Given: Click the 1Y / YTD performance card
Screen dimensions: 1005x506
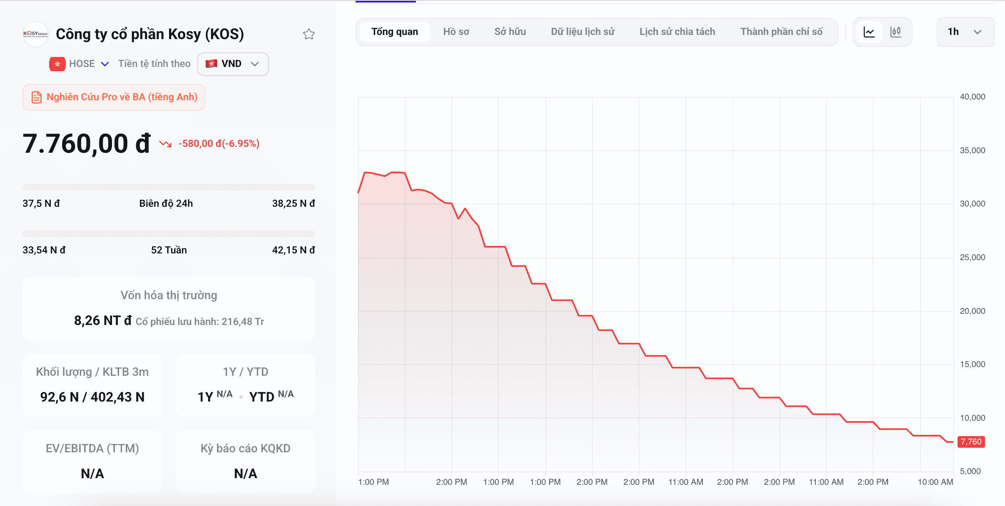Looking at the screenshot, I should [246, 385].
